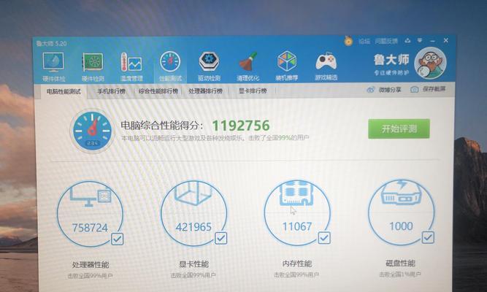
Task: Open 清理优化 cleanup broom tool
Action: [x=248, y=66]
